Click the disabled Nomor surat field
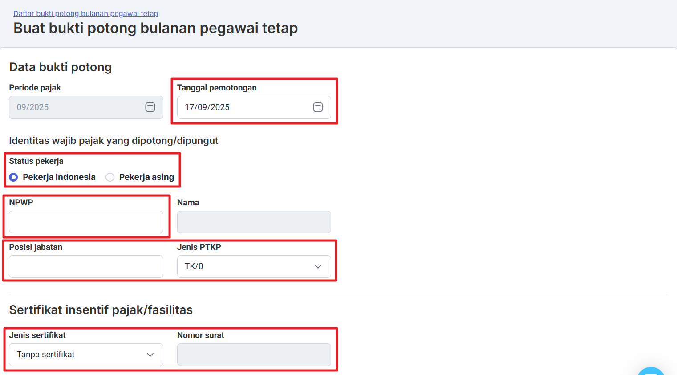This screenshot has width=677, height=375. 254,355
